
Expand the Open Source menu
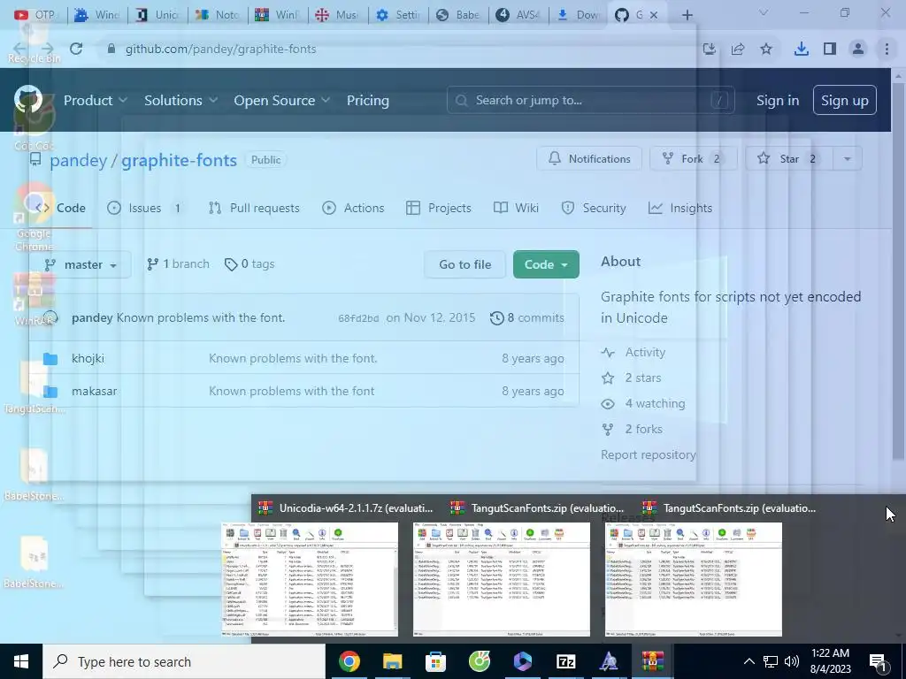pyautogui.click(x=282, y=101)
